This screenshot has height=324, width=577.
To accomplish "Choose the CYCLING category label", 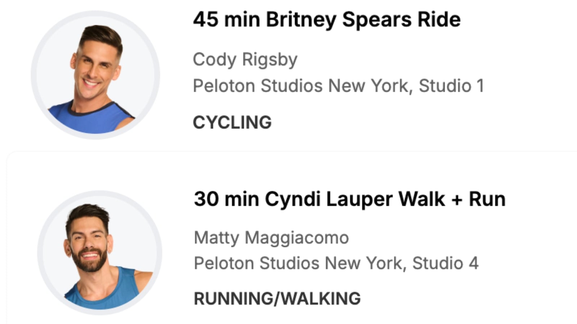I will pos(232,122).
